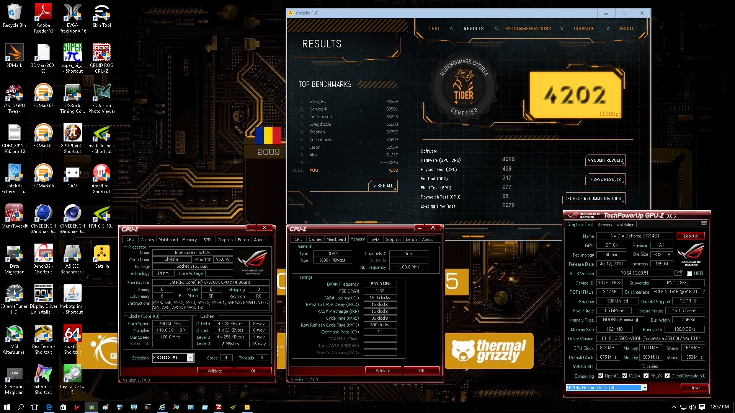This screenshot has width=735, height=413.
Task: Click OK in left CPU-Z CPU window
Action: (253, 371)
